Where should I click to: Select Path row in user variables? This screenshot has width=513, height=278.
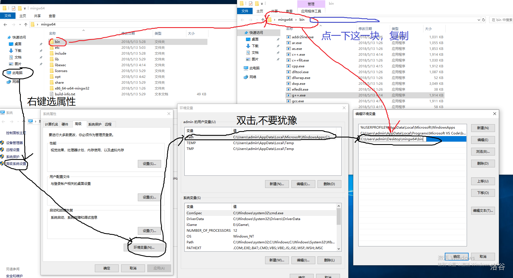[260, 137]
